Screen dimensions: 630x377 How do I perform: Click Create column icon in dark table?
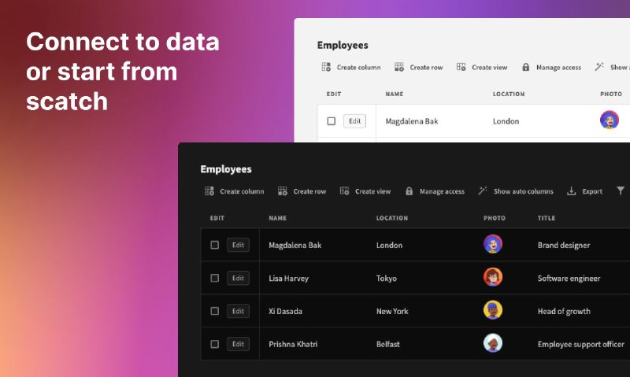[x=209, y=191]
